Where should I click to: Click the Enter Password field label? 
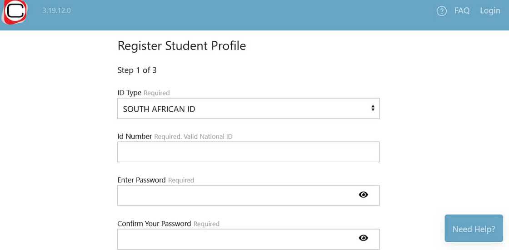tap(141, 180)
